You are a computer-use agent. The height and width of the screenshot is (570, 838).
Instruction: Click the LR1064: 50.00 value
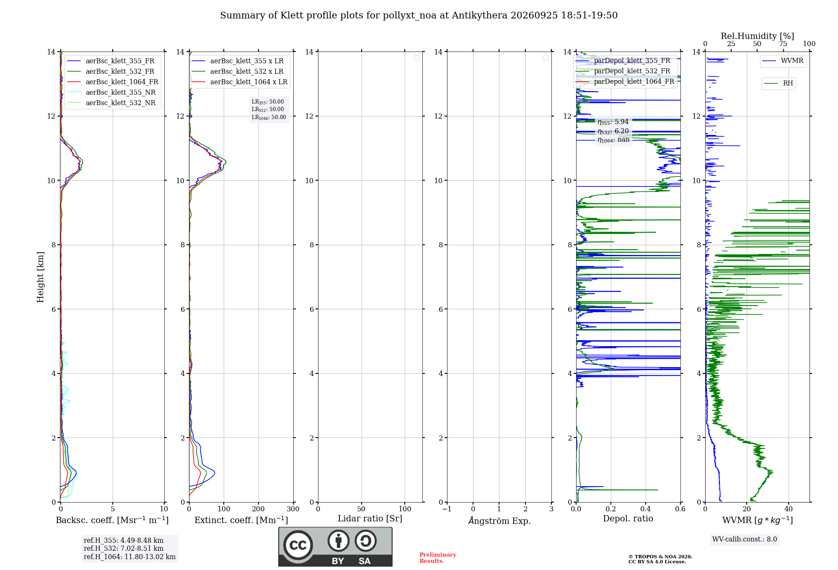(x=269, y=117)
